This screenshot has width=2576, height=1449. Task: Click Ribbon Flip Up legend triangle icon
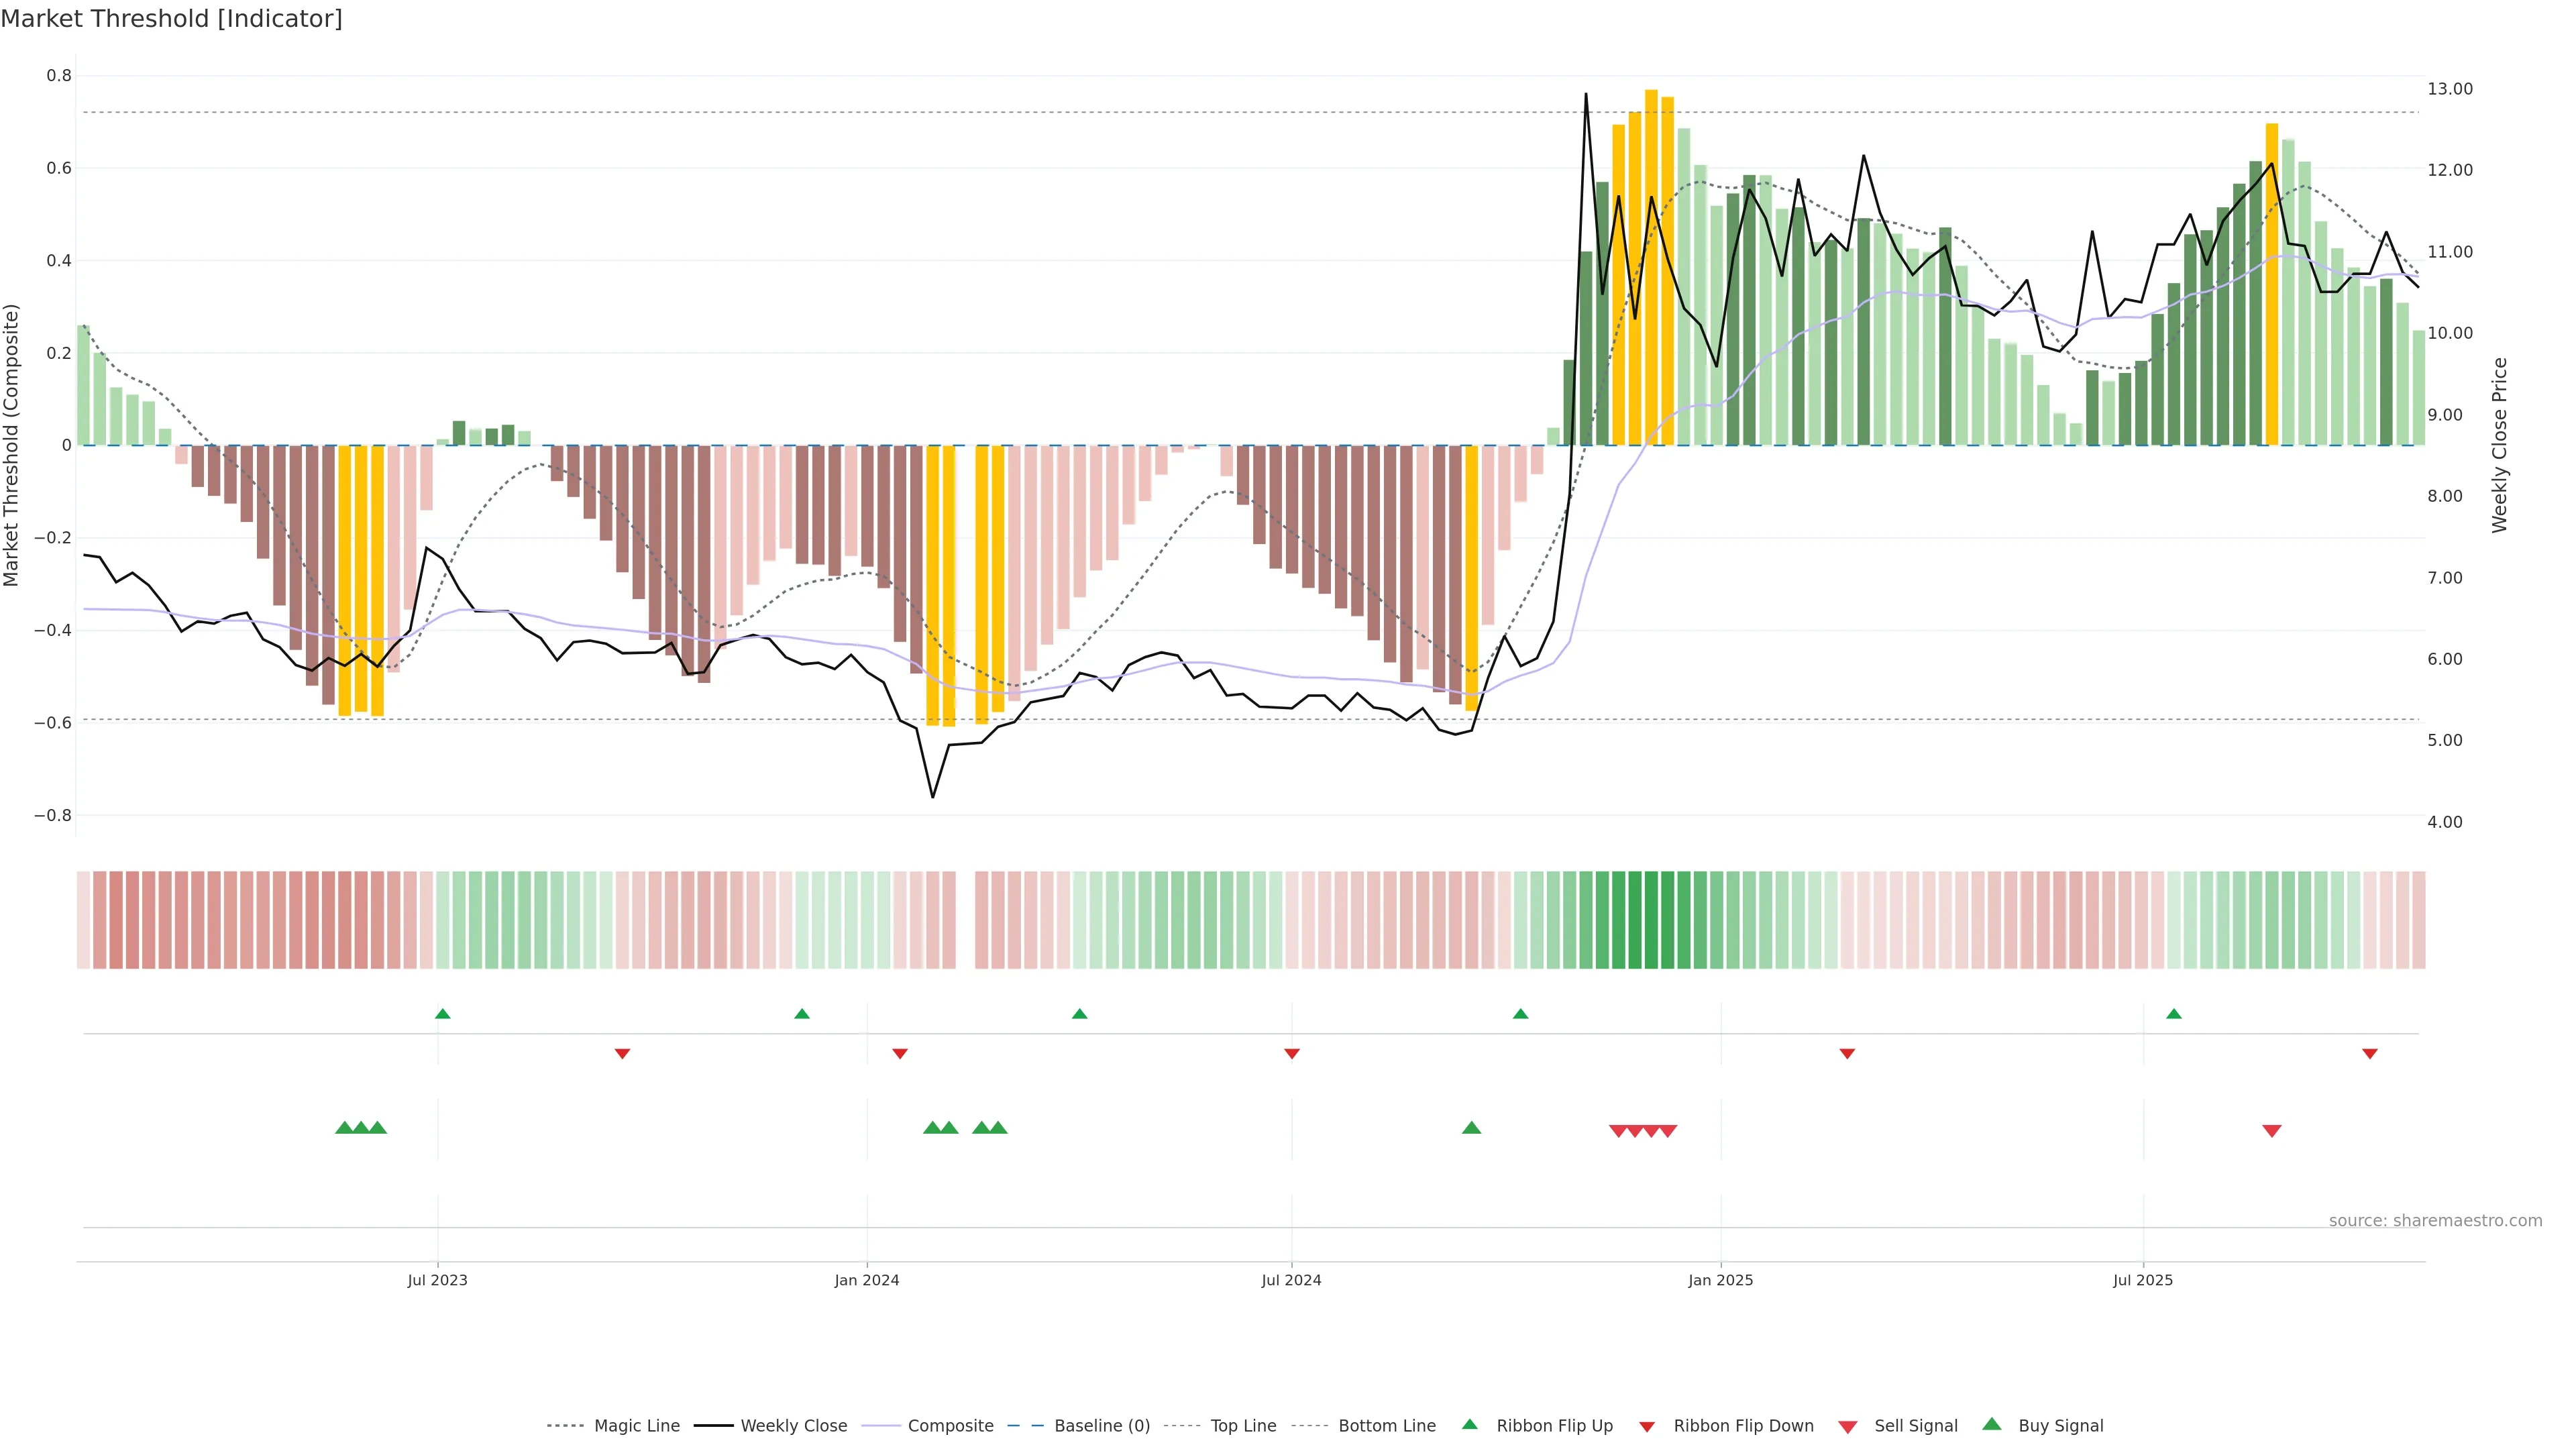(x=1469, y=1424)
